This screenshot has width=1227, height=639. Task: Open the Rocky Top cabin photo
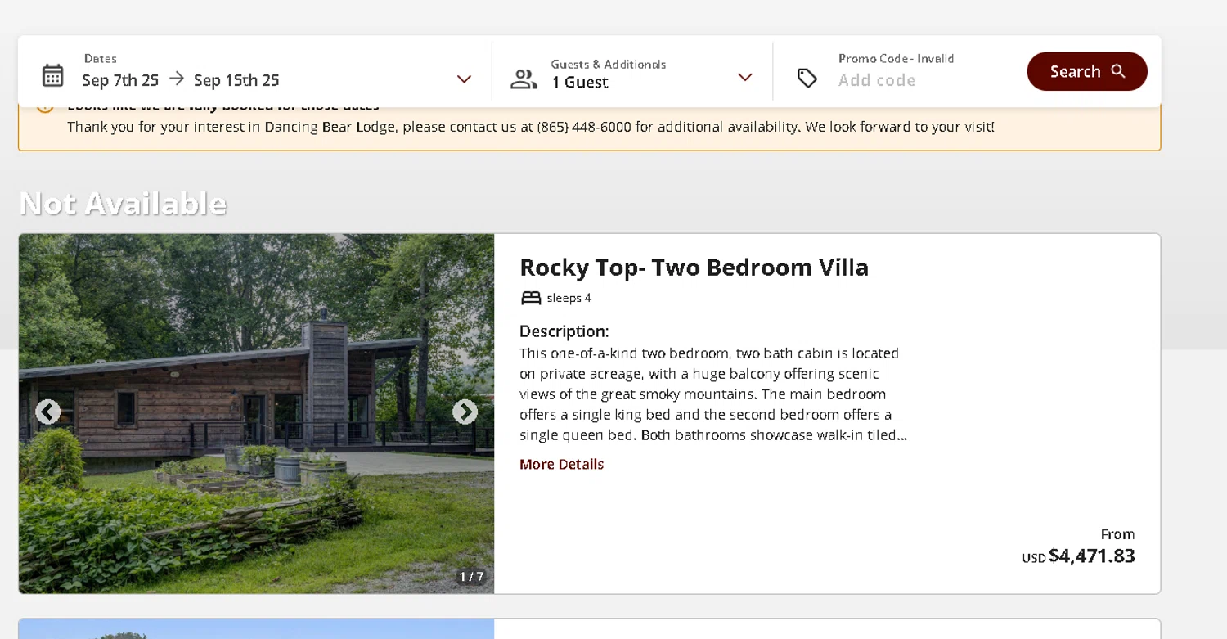(256, 414)
